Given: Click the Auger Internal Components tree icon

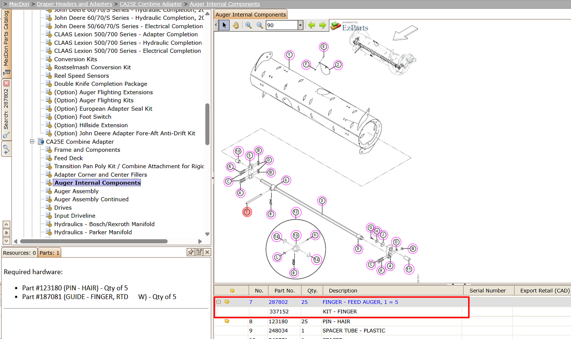Looking at the screenshot, I should (x=49, y=183).
